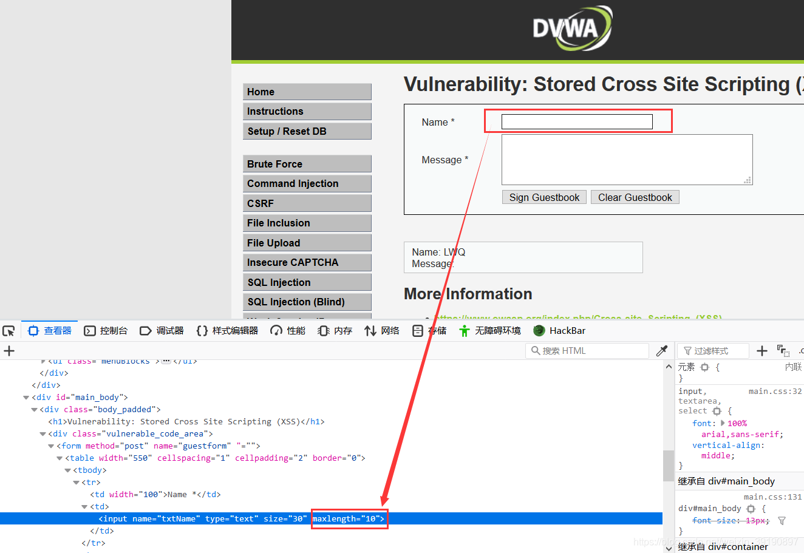This screenshot has height=553, width=804.
Task: Click the plus icon to create new node
Action: tap(9, 351)
